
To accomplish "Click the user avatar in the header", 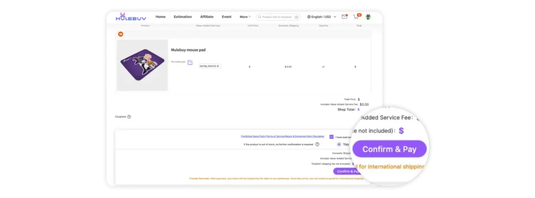I will (x=368, y=17).
